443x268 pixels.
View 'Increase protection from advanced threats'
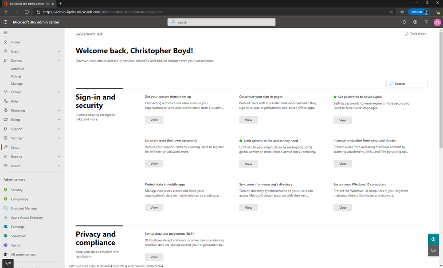pyautogui.click(x=343, y=164)
